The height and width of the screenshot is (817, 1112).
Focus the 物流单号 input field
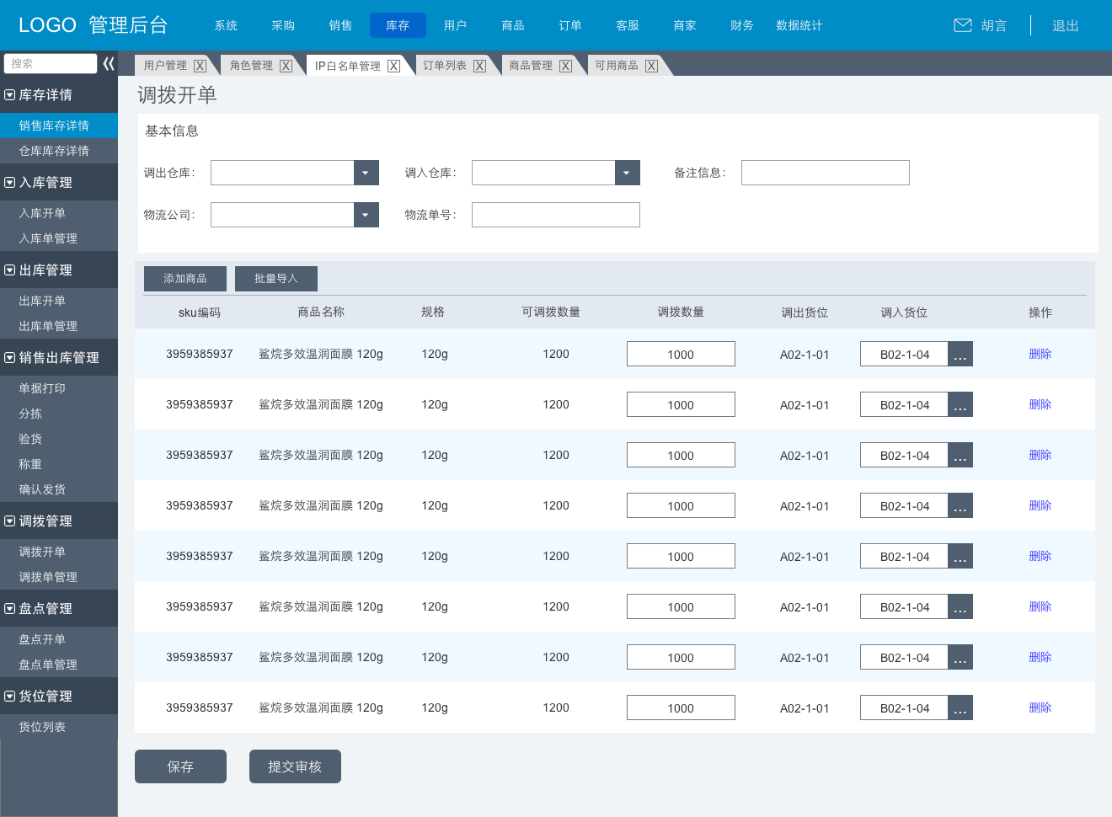556,215
